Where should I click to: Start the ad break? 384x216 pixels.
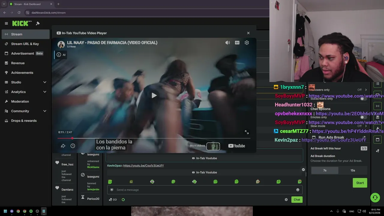tap(360, 183)
